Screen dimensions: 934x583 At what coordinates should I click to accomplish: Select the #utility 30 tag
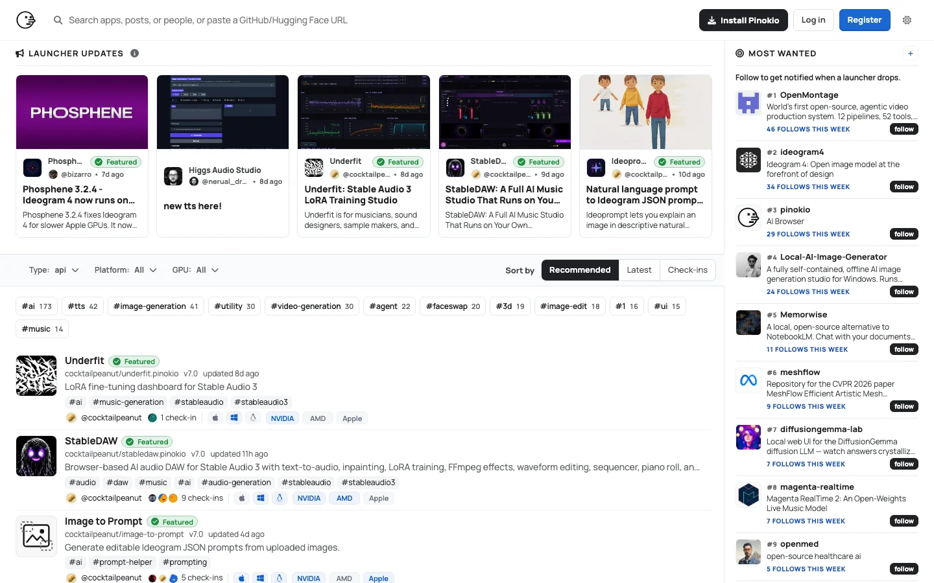pos(234,306)
